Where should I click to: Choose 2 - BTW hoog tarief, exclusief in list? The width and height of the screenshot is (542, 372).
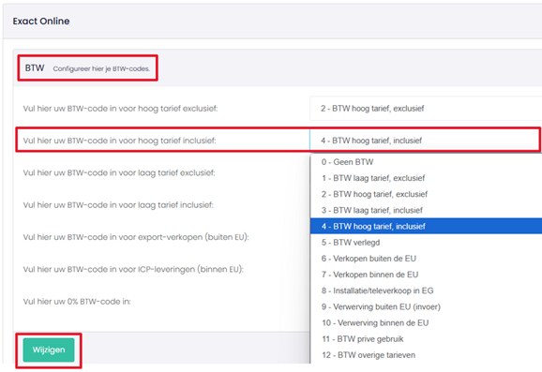click(427, 194)
